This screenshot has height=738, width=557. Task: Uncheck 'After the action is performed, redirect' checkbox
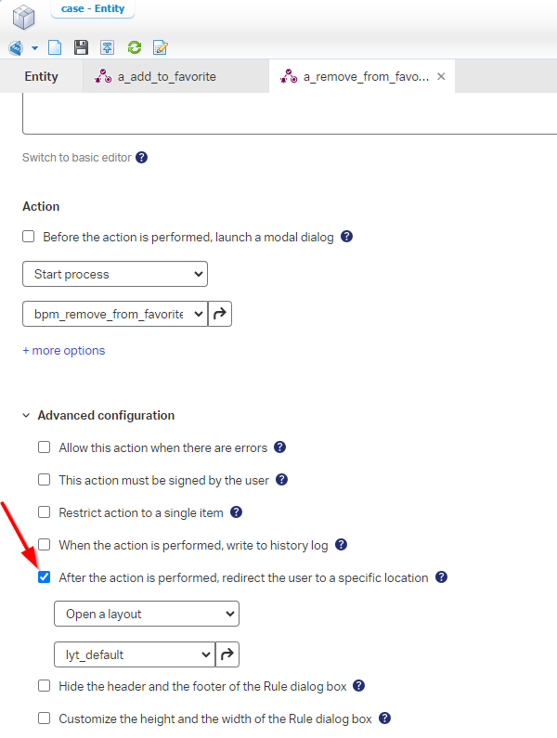click(x=45, y=577)
